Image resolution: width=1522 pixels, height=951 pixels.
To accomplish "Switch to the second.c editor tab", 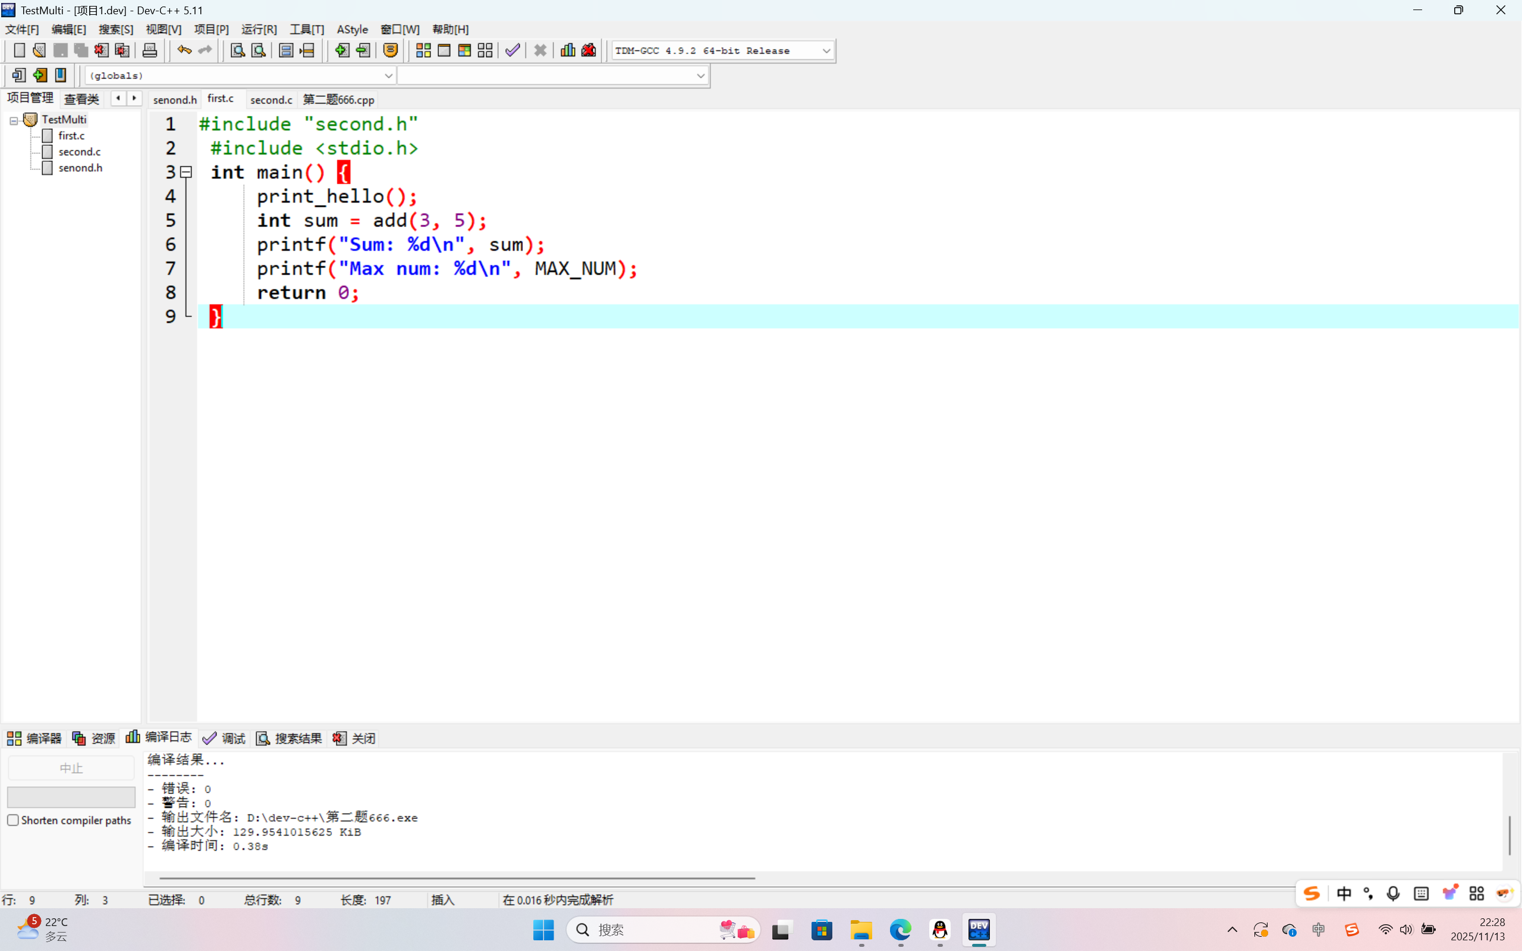I will click(271, 99).
